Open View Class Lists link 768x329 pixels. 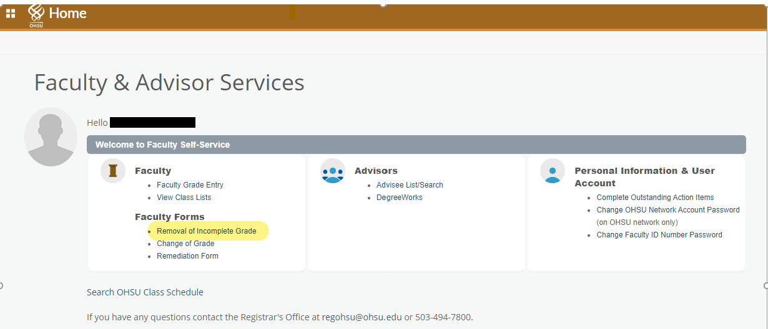tap(184, 198)
